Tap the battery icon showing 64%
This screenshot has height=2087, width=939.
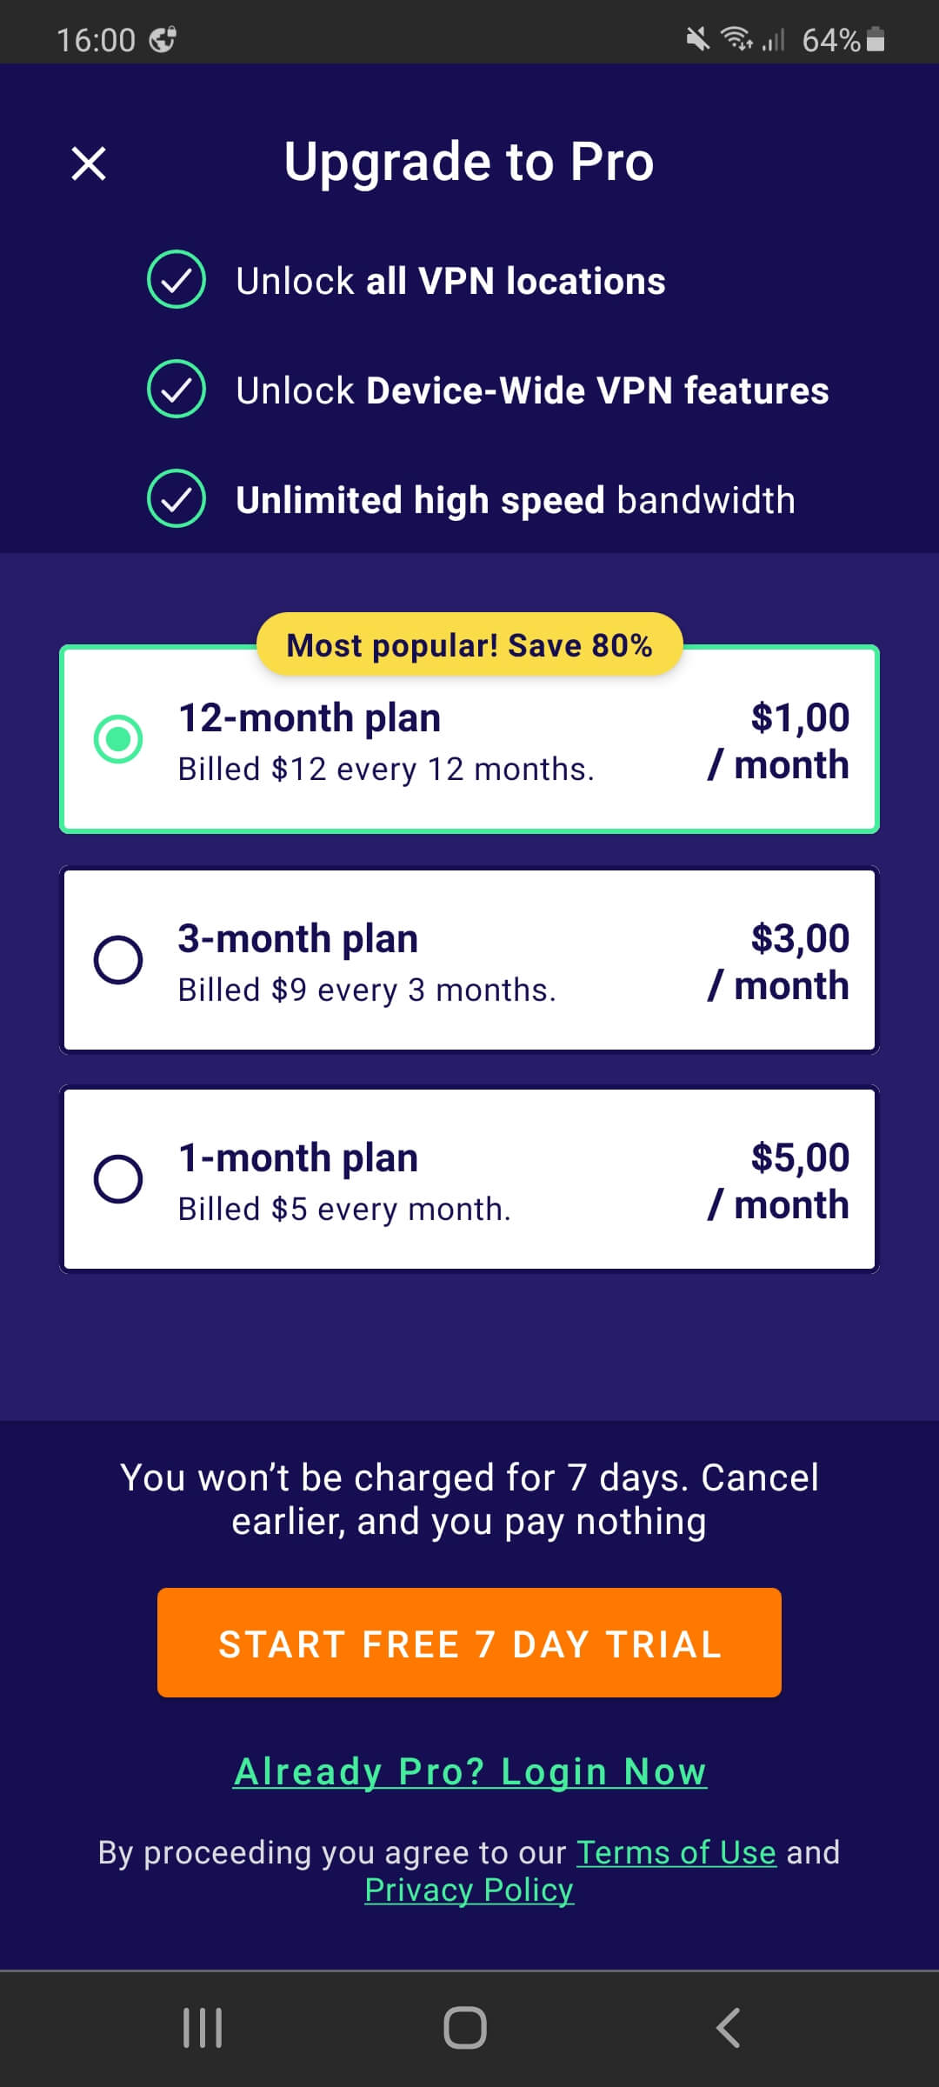coord(876,39)
